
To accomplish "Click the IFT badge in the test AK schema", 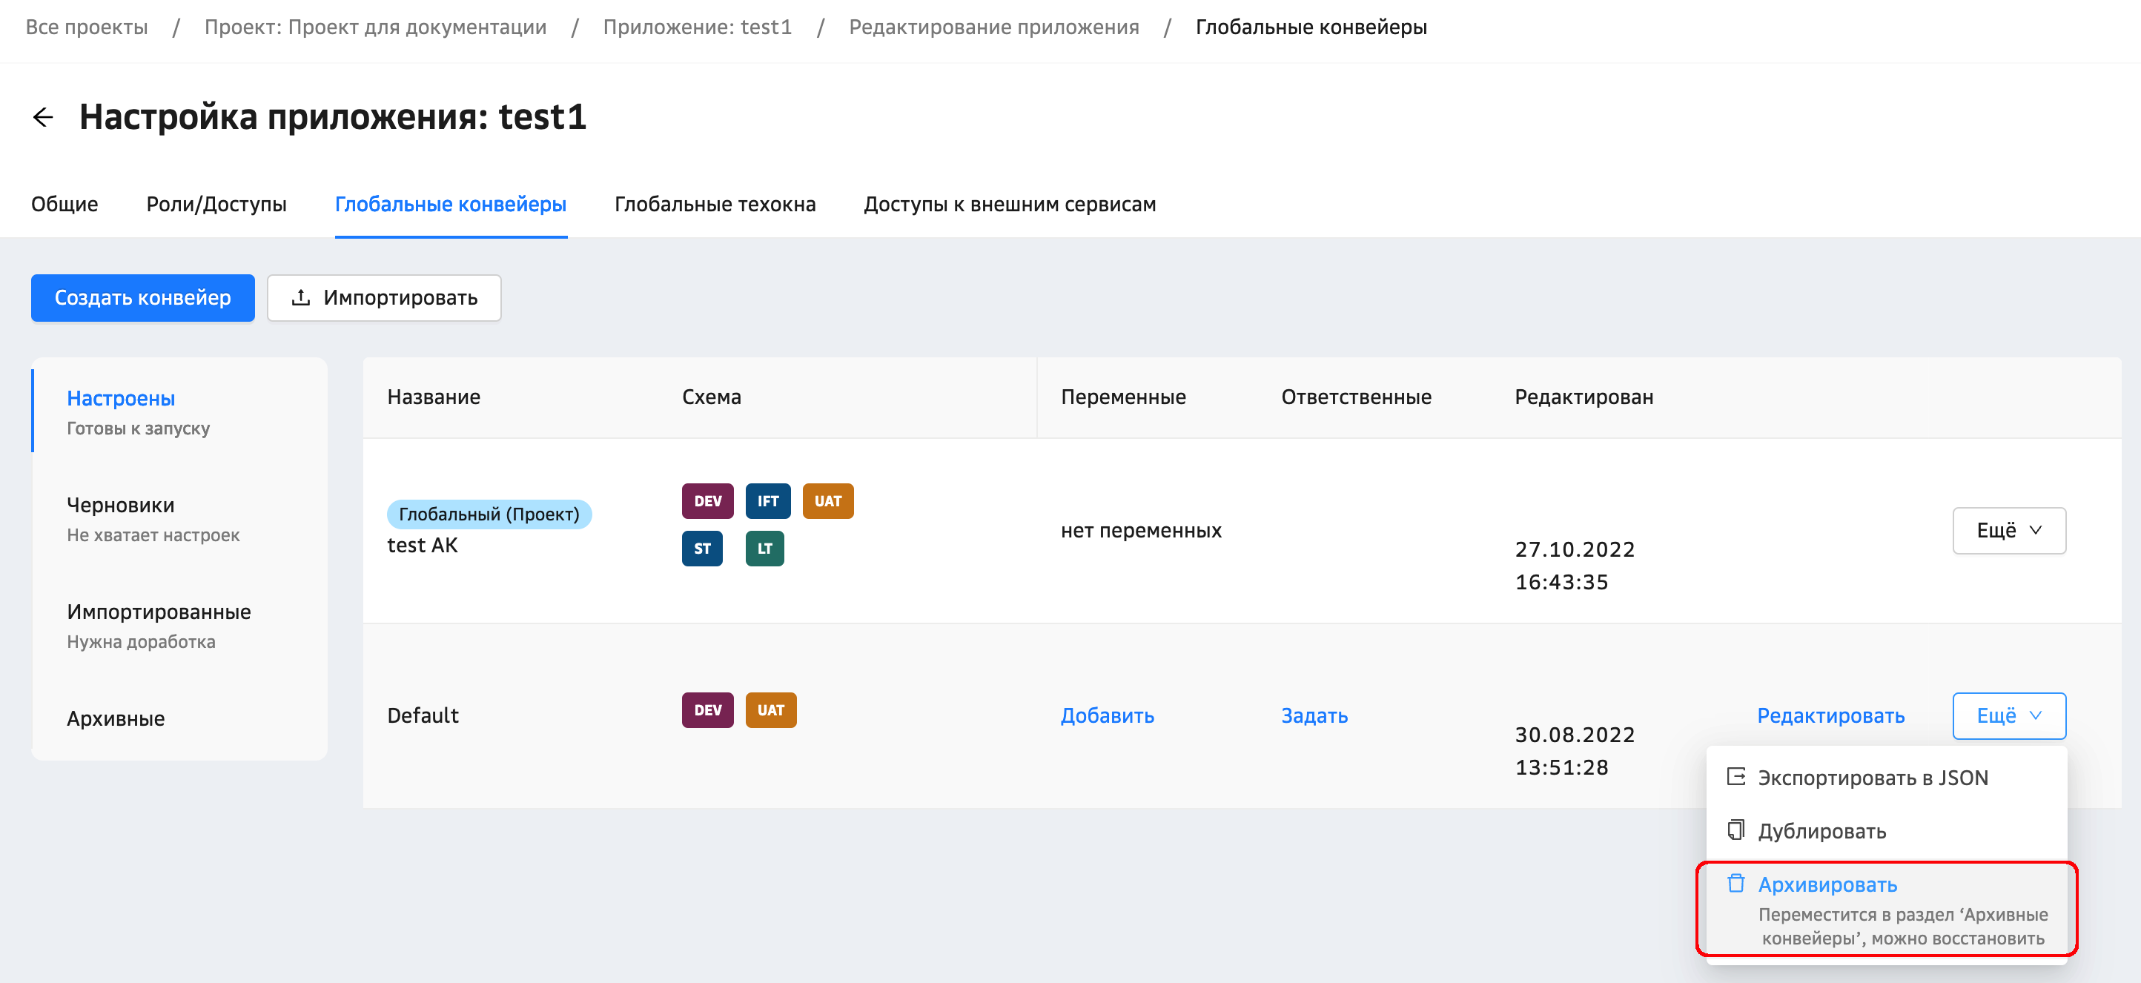I will [767, 501].
